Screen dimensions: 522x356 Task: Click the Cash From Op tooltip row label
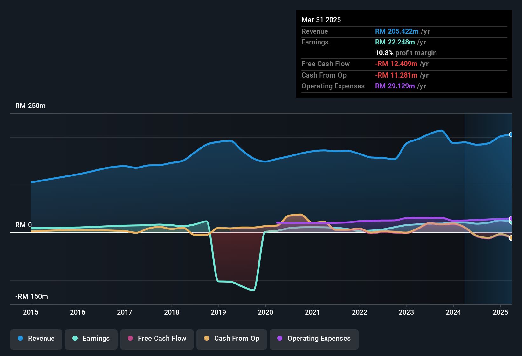[324, 75]
